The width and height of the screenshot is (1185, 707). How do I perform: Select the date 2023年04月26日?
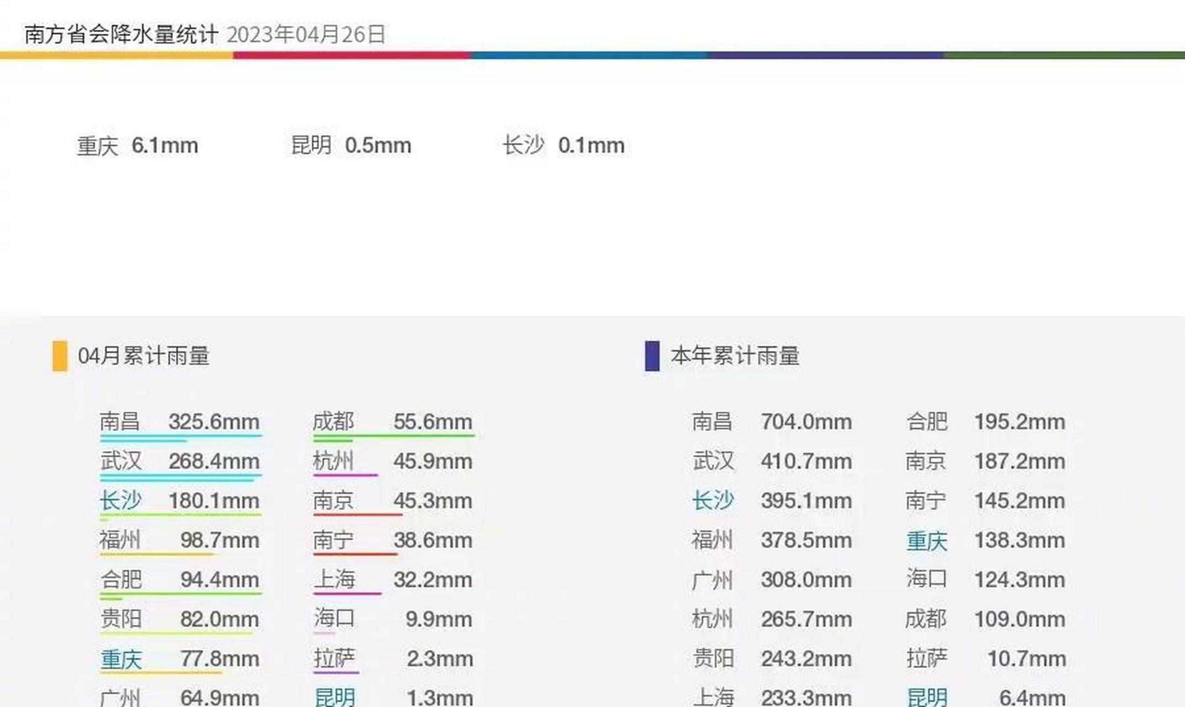(x=306, y=34)
